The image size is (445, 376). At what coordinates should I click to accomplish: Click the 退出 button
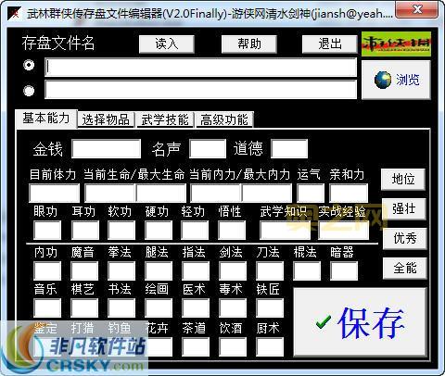(x=330, y=44)
